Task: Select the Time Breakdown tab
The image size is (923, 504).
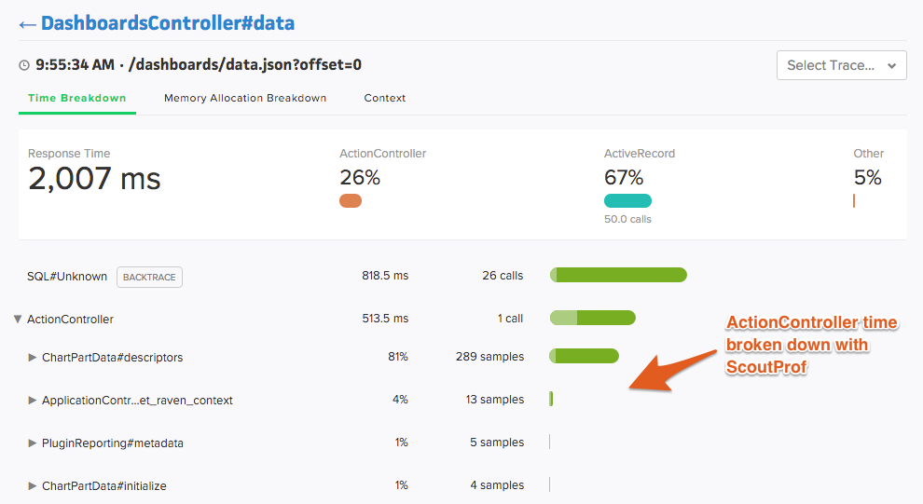Action: pyautogui.click(x=77, y=98)
